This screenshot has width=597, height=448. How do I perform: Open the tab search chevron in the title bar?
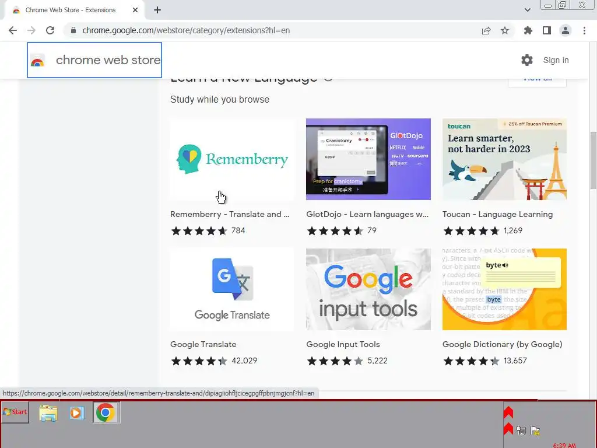(527, 10)
